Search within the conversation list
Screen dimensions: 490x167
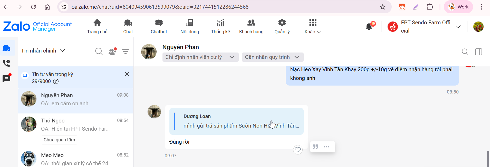(99, 51)
